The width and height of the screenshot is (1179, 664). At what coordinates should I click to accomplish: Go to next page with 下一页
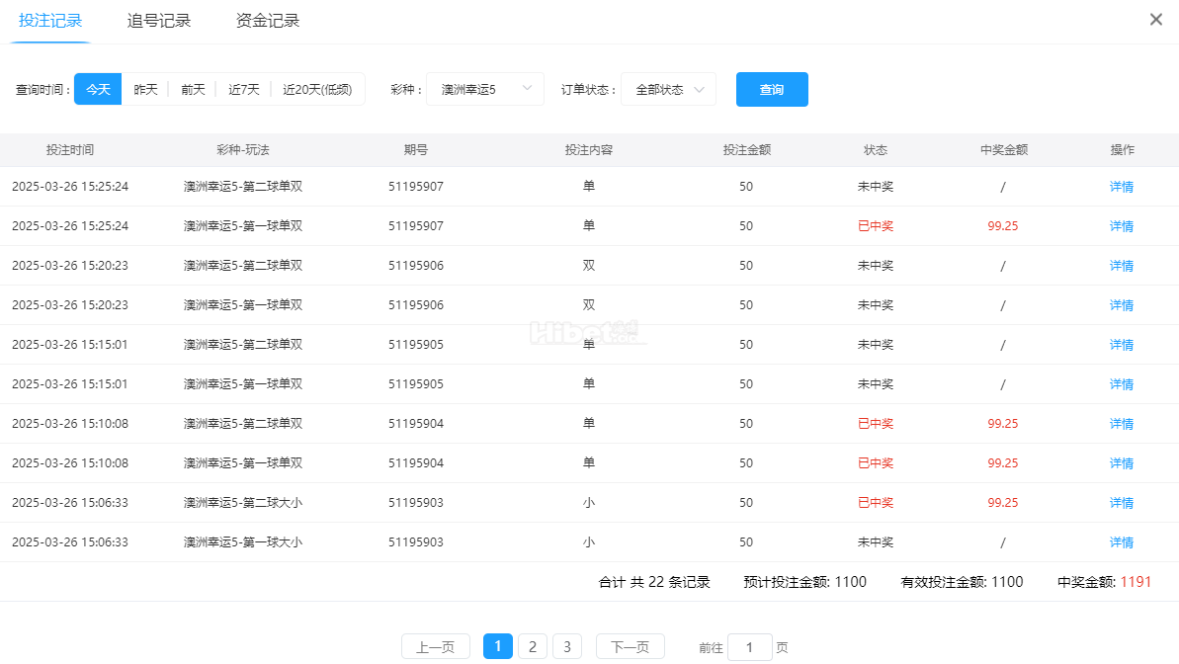point(631,646)
